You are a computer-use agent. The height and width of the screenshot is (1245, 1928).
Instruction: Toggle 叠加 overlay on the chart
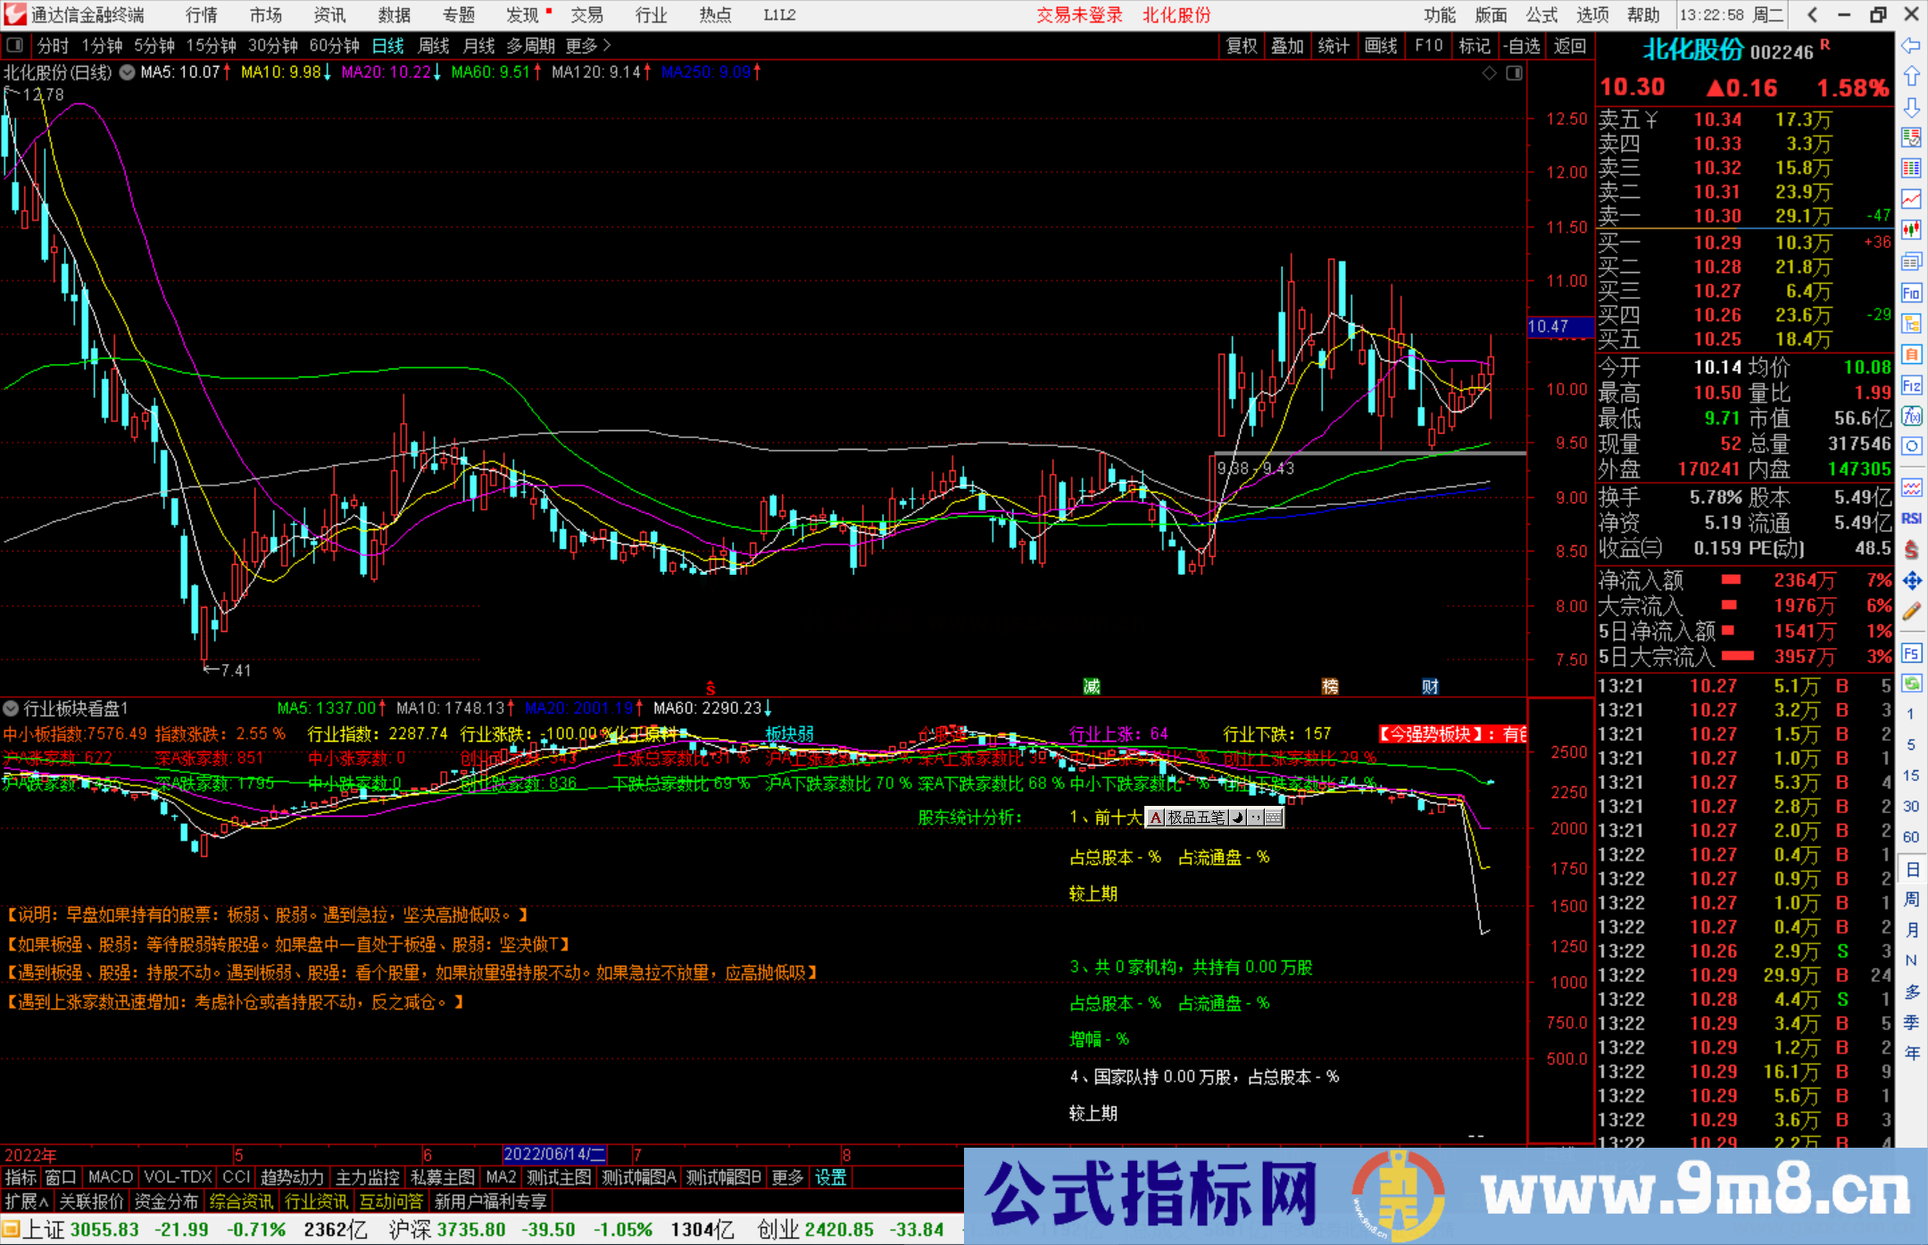point(1287,46)
